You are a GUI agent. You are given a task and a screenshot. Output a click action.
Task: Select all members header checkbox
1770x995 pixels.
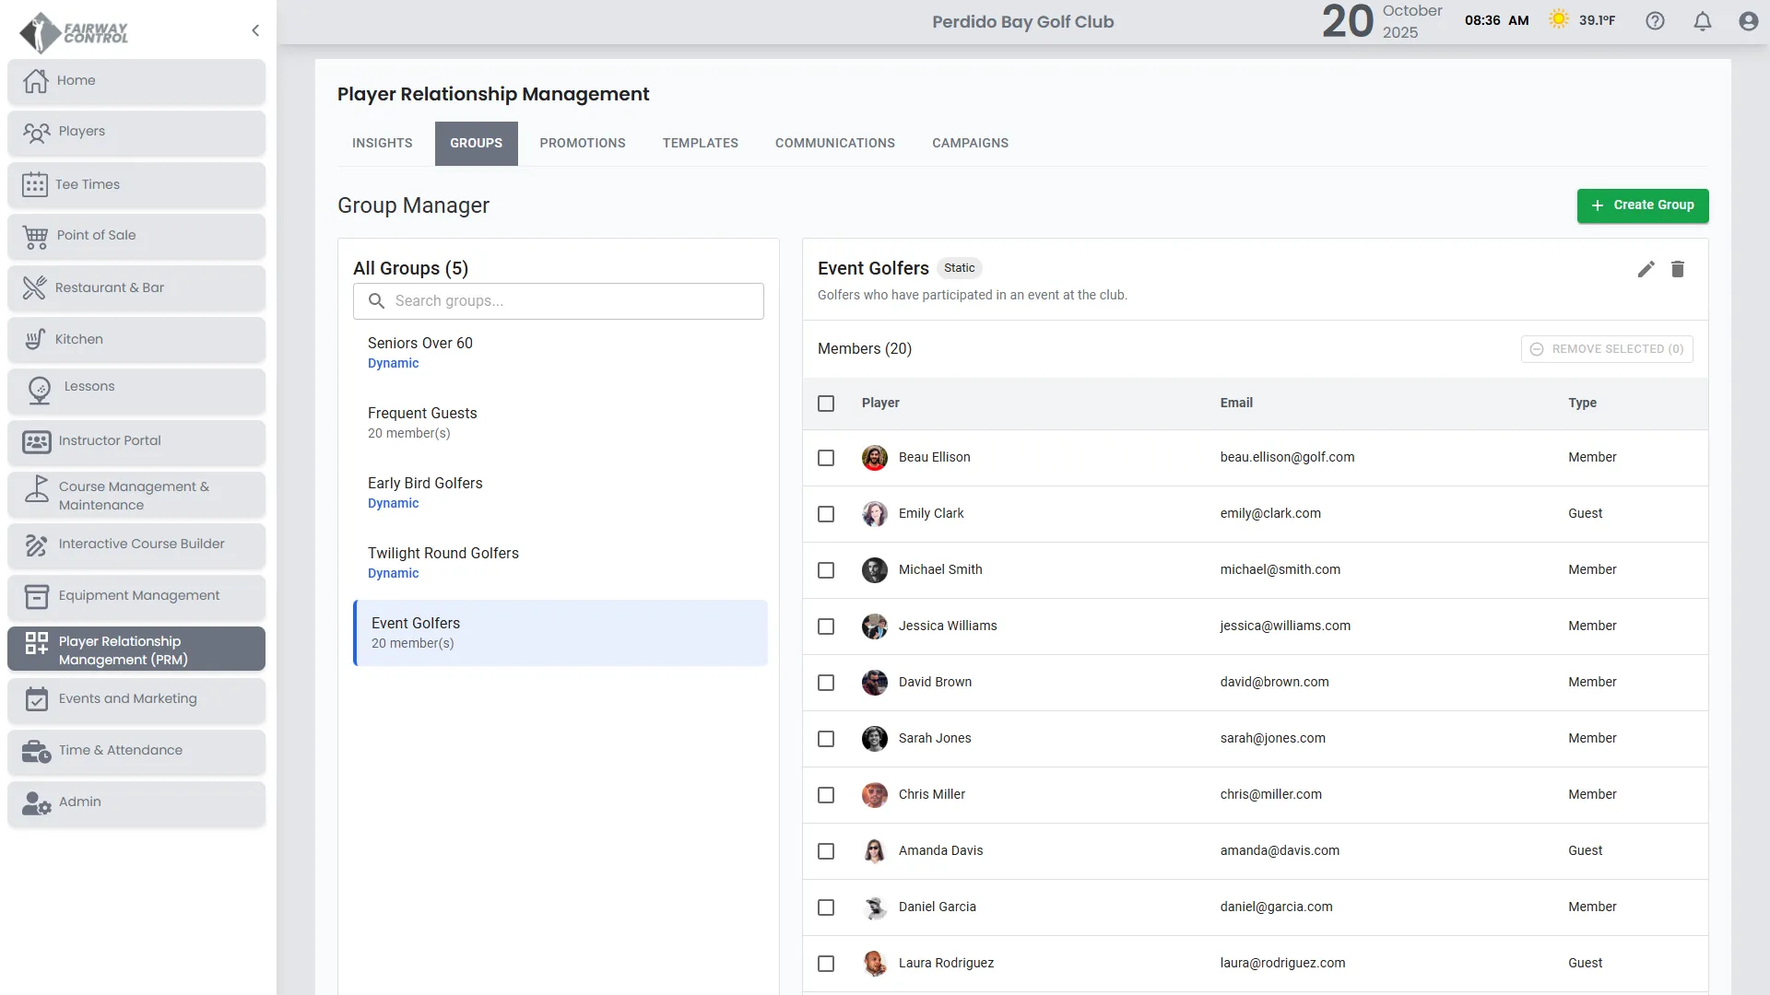pyautogui.click(x=826, y=404)
